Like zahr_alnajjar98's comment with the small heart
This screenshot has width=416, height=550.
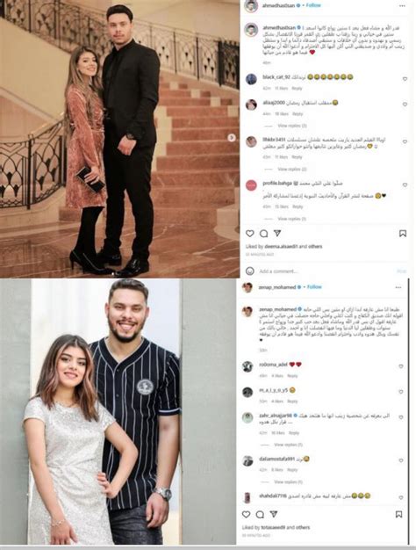[401, 417]
